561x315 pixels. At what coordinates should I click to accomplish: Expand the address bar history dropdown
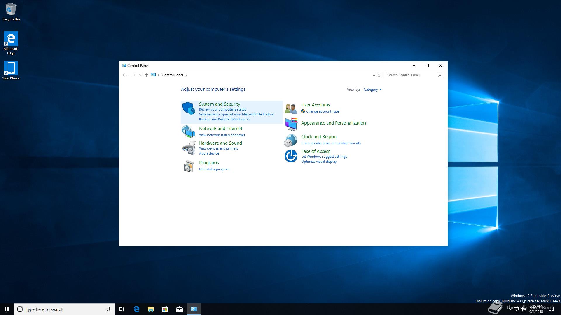[374, 75]
